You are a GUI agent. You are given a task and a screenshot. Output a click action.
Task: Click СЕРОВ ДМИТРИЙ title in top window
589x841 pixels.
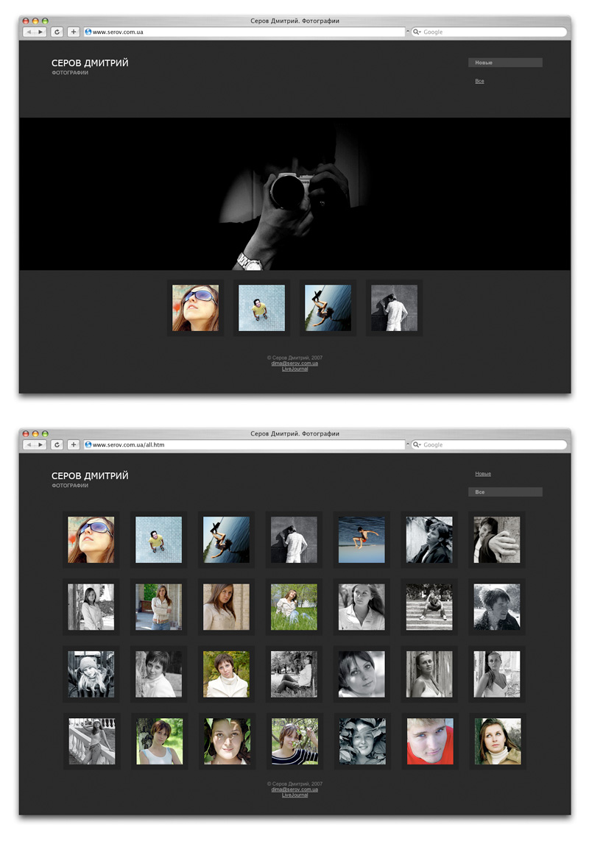[90, 63]
